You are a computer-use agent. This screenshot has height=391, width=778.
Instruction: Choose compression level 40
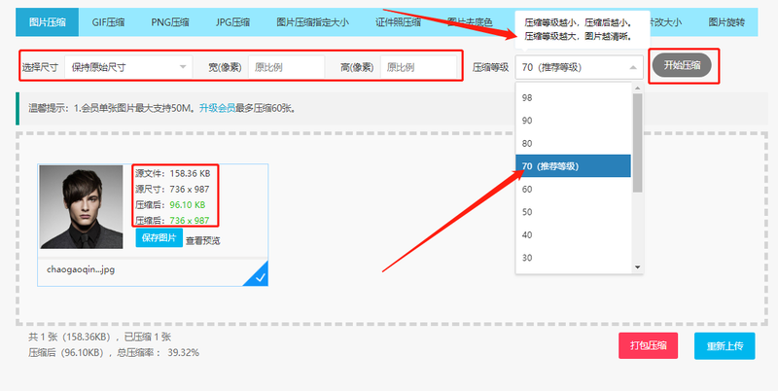click(x=573, y=234)
